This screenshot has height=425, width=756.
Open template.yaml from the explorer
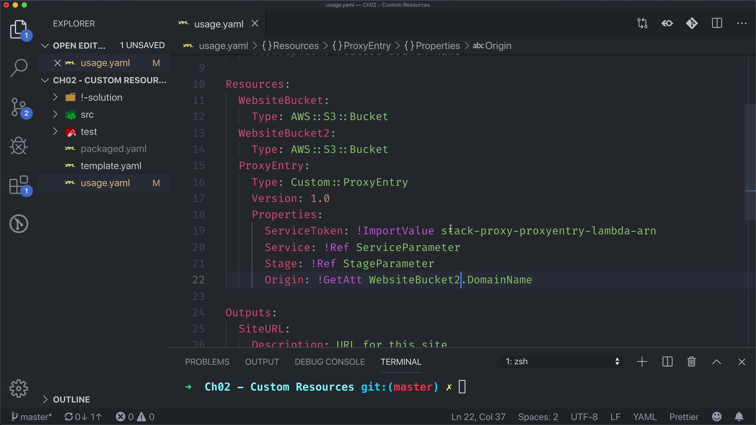coord(111,166)
